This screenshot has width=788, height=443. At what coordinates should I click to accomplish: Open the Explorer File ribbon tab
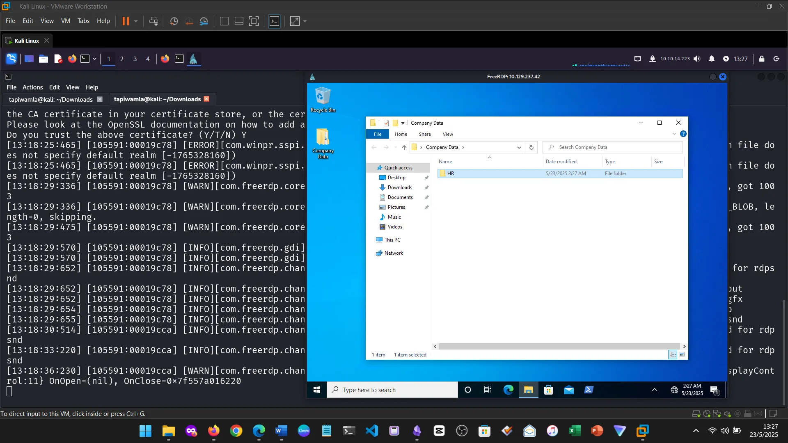377,134
